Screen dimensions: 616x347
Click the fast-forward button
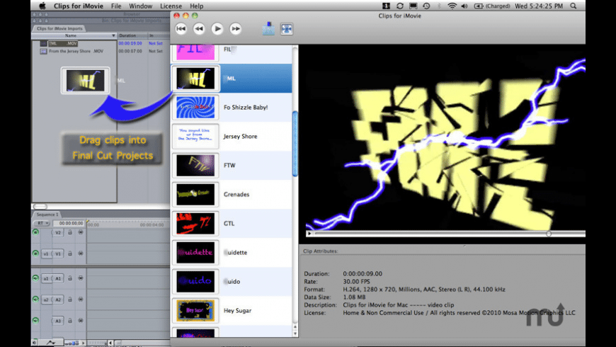tap(236, 29)
